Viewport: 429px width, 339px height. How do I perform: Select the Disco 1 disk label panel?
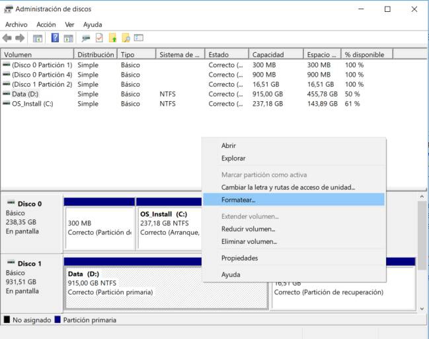32,283
